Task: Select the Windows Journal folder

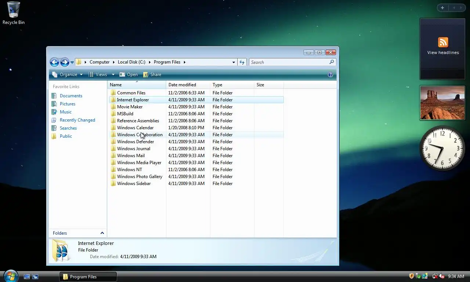Action: (133, 149)
